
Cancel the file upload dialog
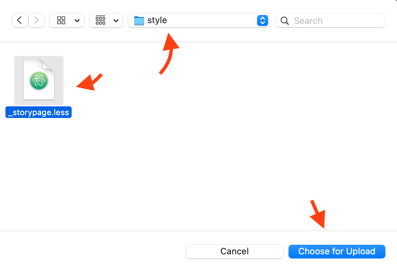pyautogui.click(x=234, y=251)
